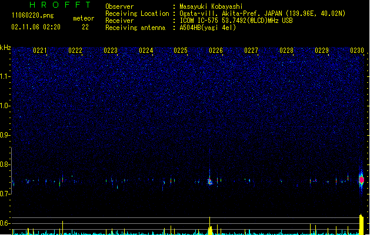
Task: Click receiver ICOM IC-575 frequency text
Action: pyautogui.click(x=236, y=21)
